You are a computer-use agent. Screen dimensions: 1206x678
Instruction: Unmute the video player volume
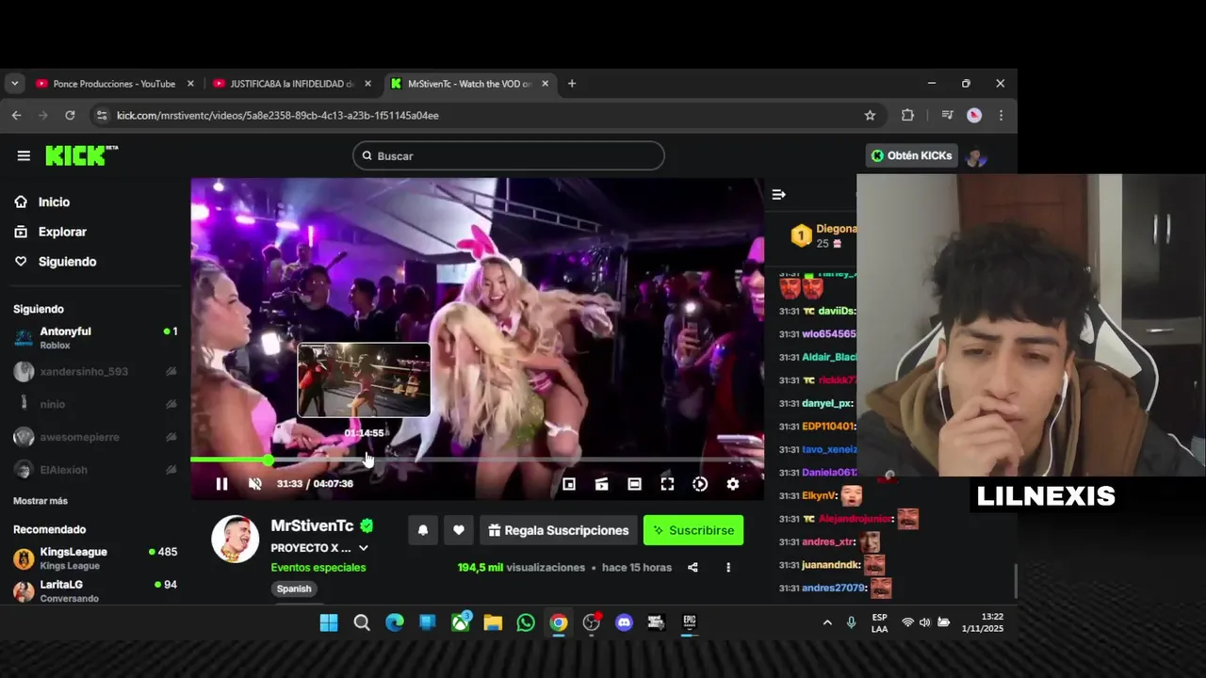pos(254,484)
